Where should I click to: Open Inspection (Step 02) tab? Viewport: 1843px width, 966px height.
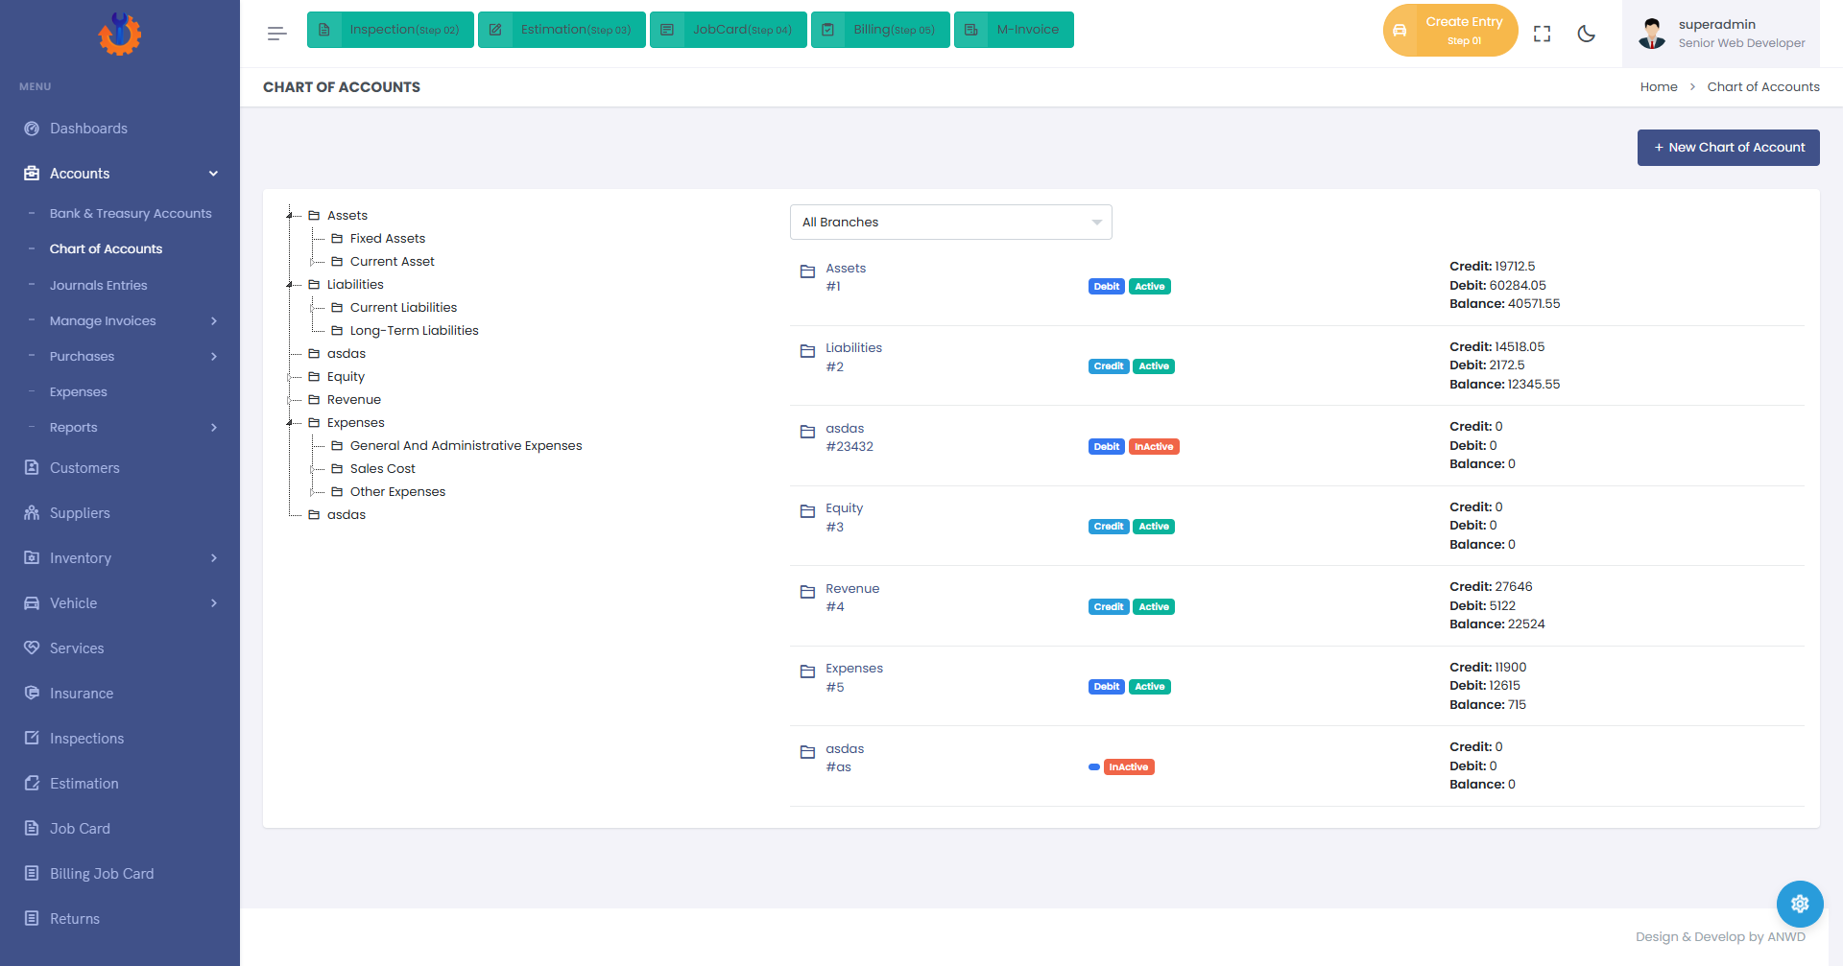(x=391, y=30)
